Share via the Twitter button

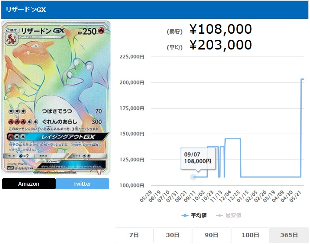pos(82,184)
